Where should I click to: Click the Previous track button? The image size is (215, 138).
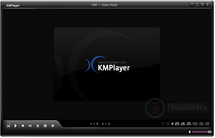point(8,126)
